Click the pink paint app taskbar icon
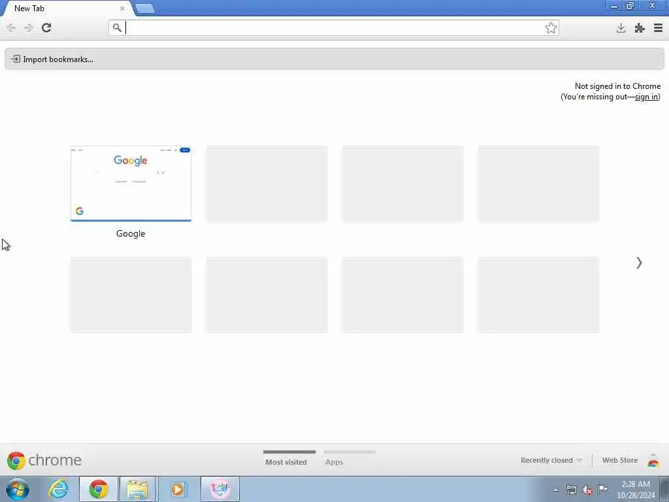 [220, 489]
